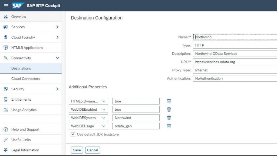The height and width of the screenshot is (156, 277).
Task: Open the Authentication NoAuthentication combo box
Action: (x=235, y=78)
